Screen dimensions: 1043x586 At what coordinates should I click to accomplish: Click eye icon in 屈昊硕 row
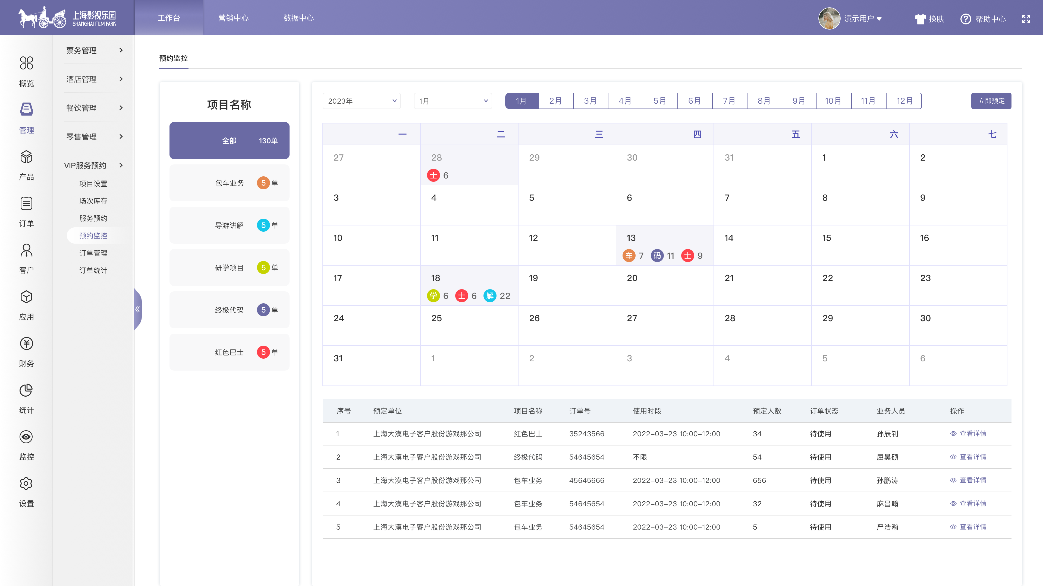[x=953, y=457]
